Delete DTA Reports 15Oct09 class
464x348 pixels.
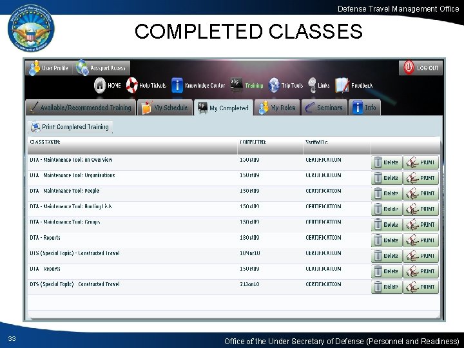[x=387, y=271]
